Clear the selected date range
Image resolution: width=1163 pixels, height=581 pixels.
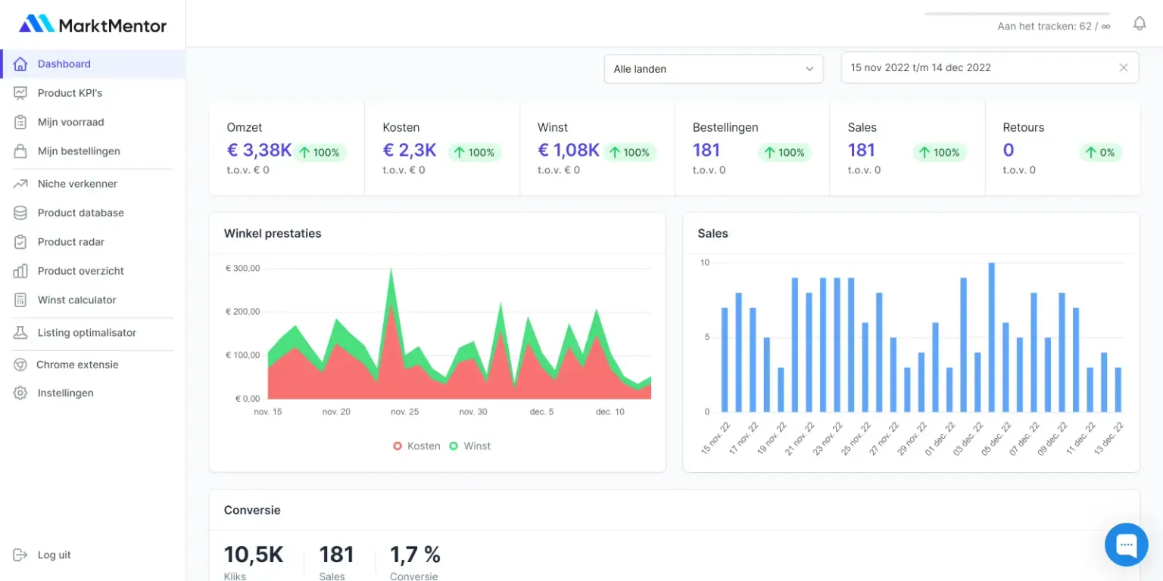coord(1124,67)
